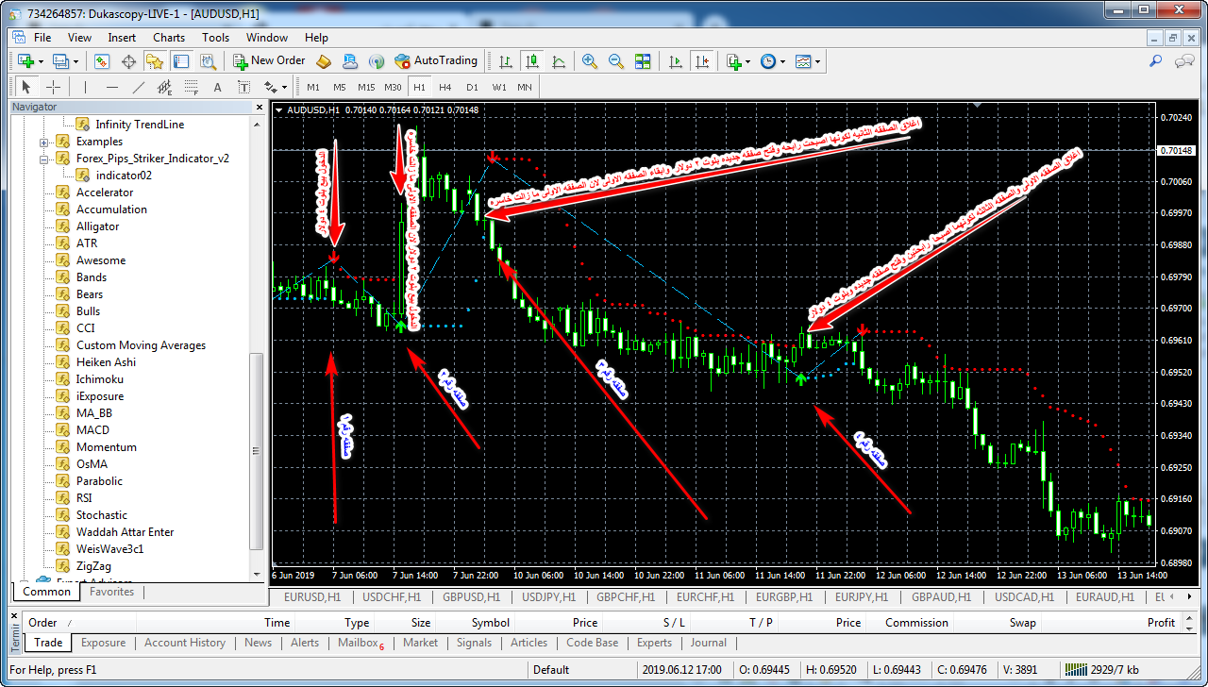Switch chart to candlestick mode
Screen dimensions: 1208x687
coord(532,61)
